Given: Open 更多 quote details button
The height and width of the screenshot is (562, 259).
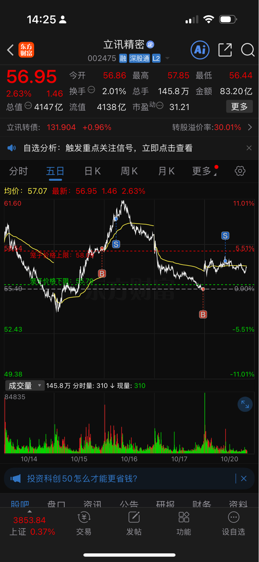Looking at the screenshot, I should (x=239, y=107).
